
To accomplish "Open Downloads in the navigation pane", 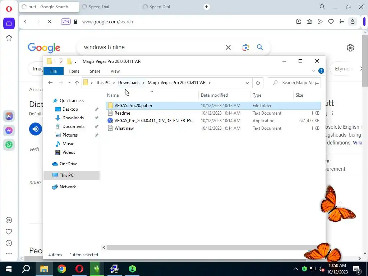I will tap(73, 118).
